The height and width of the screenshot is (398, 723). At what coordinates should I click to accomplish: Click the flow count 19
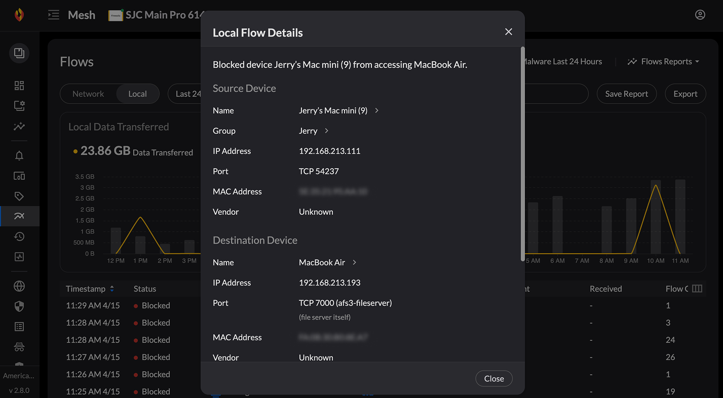[x=670, y=391]
